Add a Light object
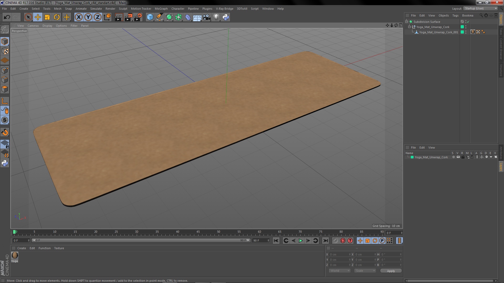504x283 pixels. click(216, 17)
